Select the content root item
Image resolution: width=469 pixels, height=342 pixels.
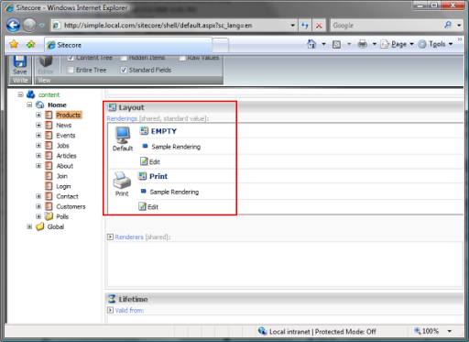coord(49,94)
